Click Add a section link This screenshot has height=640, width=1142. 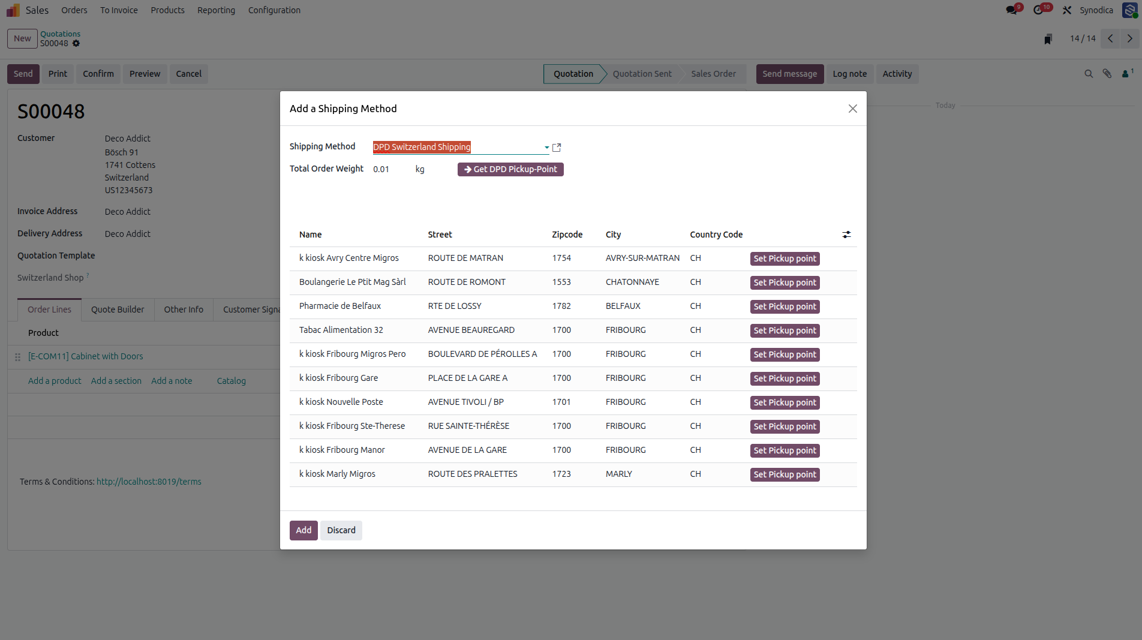[116, 381]
